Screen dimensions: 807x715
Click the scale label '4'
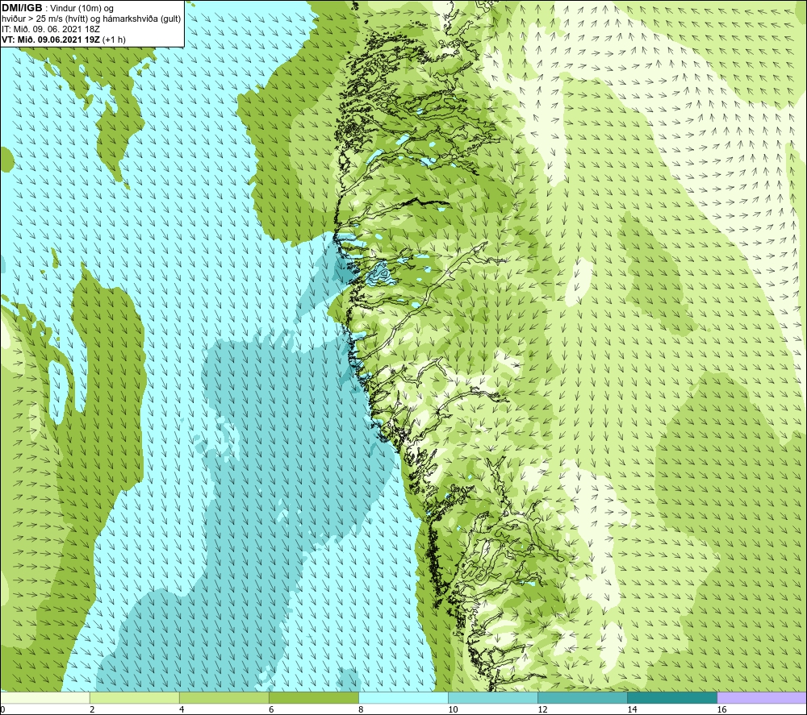pyautogui.click(x=182, y=709)
